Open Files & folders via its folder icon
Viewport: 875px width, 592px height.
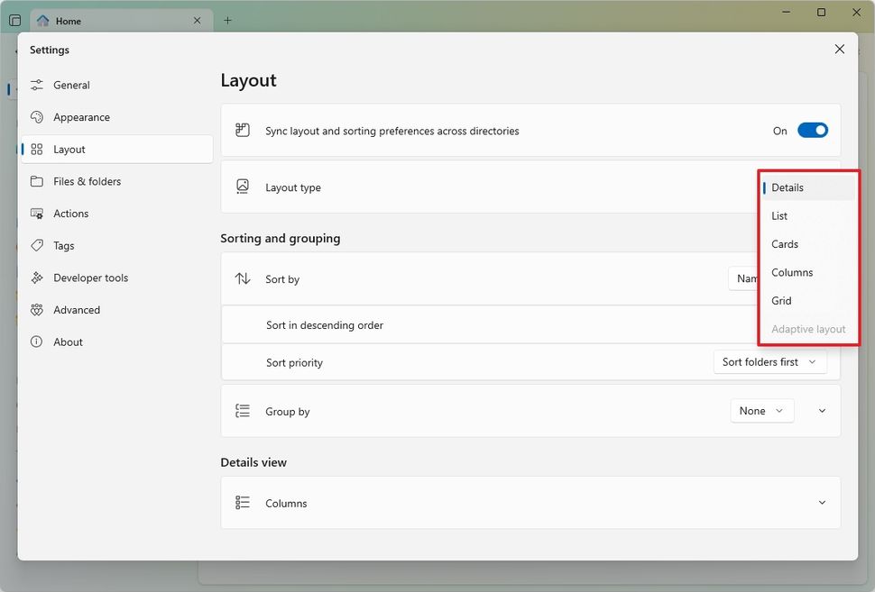point(36,181)
